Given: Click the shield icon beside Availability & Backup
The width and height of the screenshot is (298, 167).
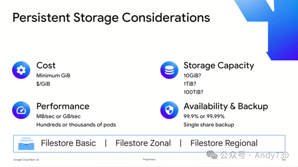Looking at the screenshot, I should [169, 110].
